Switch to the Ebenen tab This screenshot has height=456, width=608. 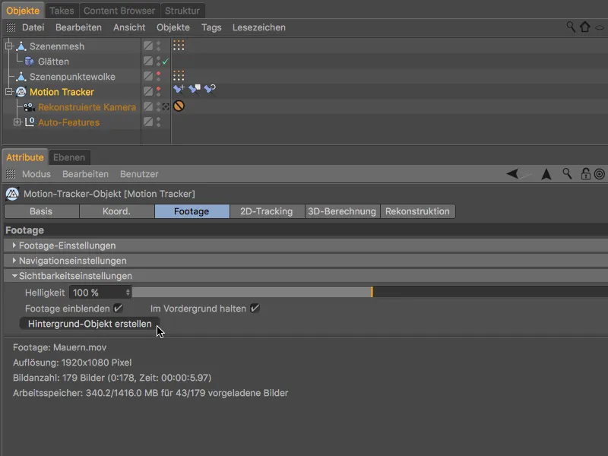pos(69,157)
